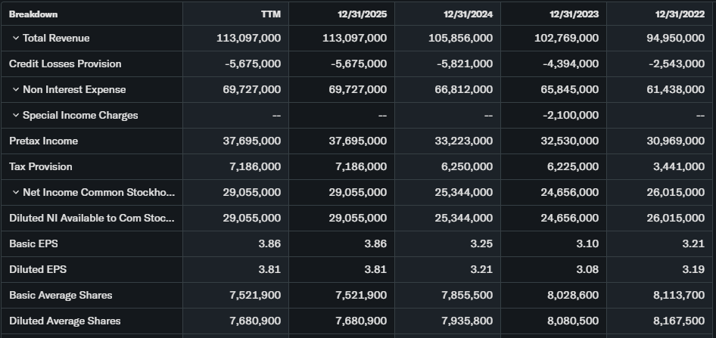Expand the Total Revenue row chevron

[15, 39]
